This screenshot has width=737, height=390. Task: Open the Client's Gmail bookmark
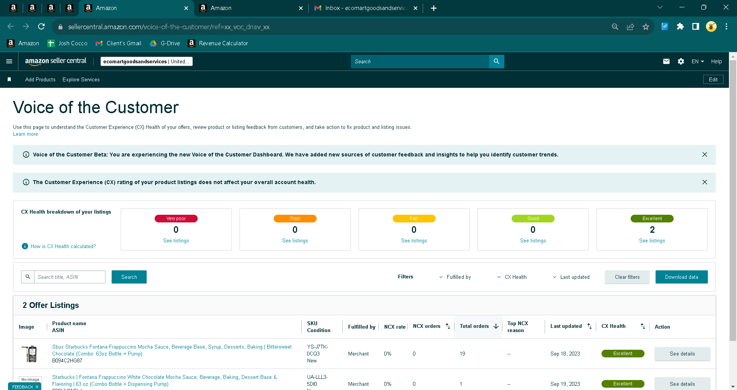coord(118,43)
